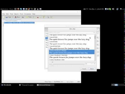Click the highlighted text on line 1
Image resolution: width=125 pixels, height=94 pixels.
point(19,23)
